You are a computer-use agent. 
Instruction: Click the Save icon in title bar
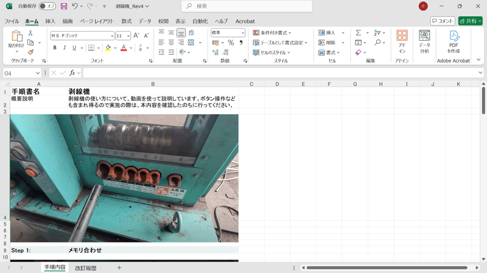tap(64, 6)
